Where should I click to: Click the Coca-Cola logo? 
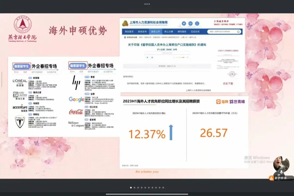click(76, 112)
